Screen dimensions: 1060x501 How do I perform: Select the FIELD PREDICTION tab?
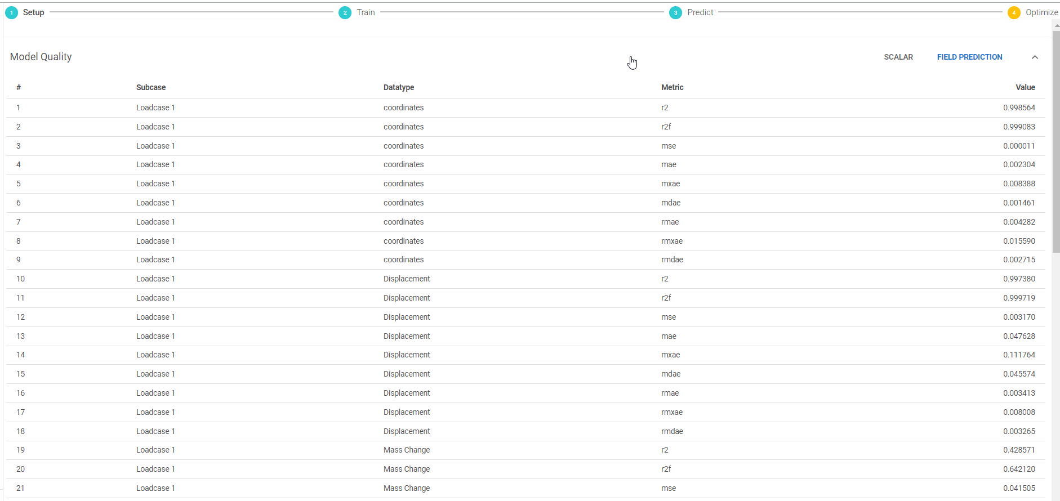(969, 57)
